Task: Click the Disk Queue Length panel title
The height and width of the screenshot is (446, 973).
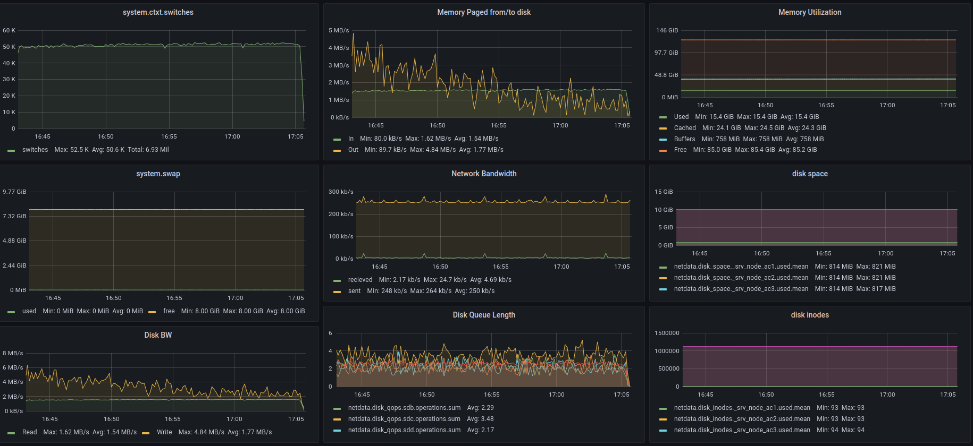Action: click(483, 315)
